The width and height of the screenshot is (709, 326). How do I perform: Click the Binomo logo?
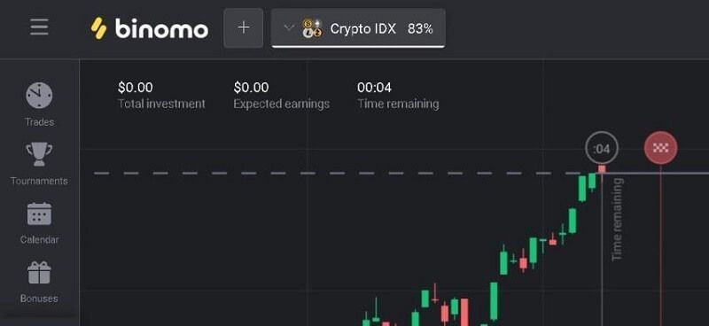(x=150, y=28)
